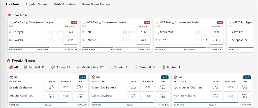Click the boxing glove filter icon

click(x=164, y=67)
